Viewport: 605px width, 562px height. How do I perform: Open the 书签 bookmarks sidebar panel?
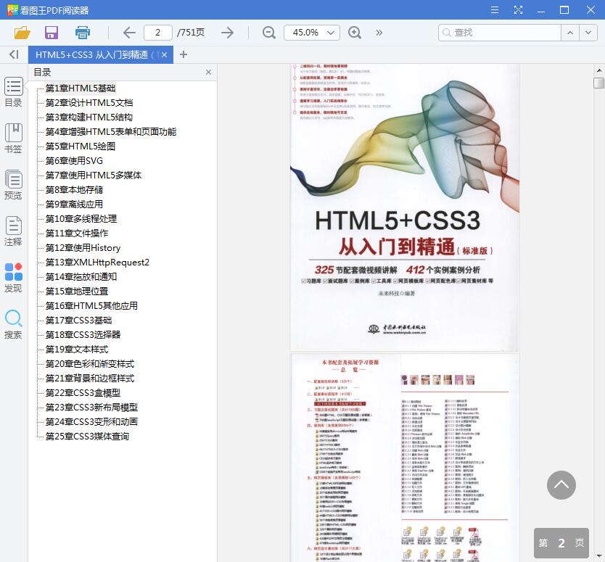point(14,138)
